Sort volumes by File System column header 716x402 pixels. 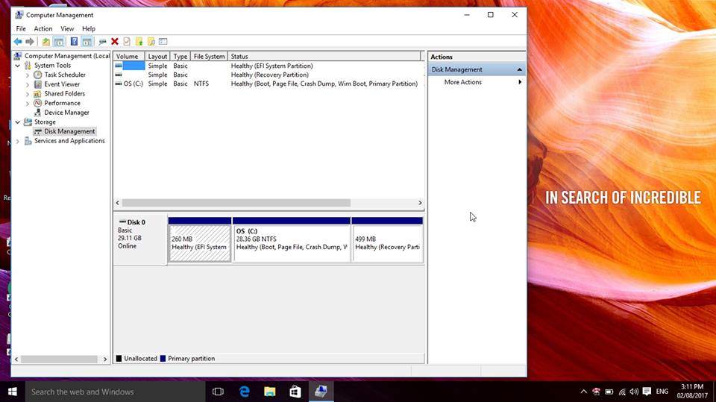209,57
